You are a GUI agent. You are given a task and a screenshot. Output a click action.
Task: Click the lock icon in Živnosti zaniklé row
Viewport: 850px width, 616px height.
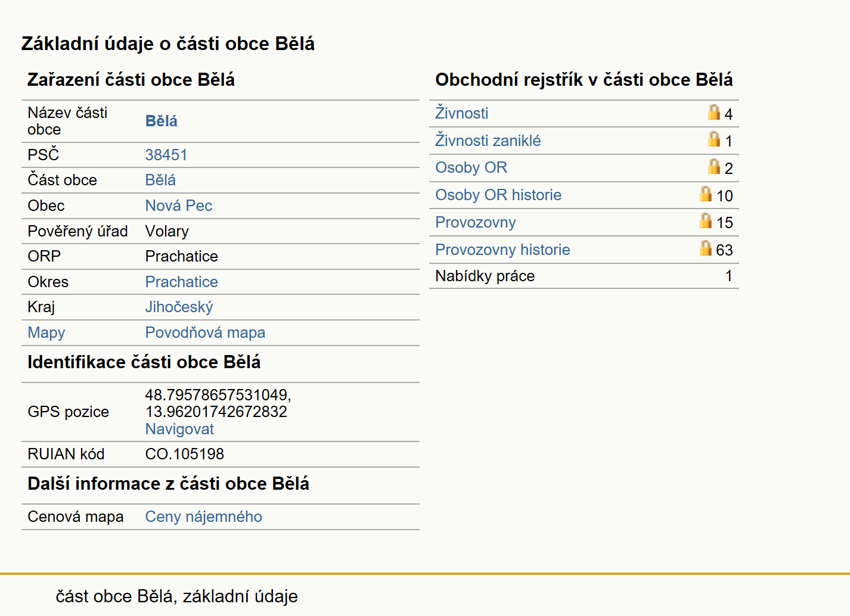(713, 139)
